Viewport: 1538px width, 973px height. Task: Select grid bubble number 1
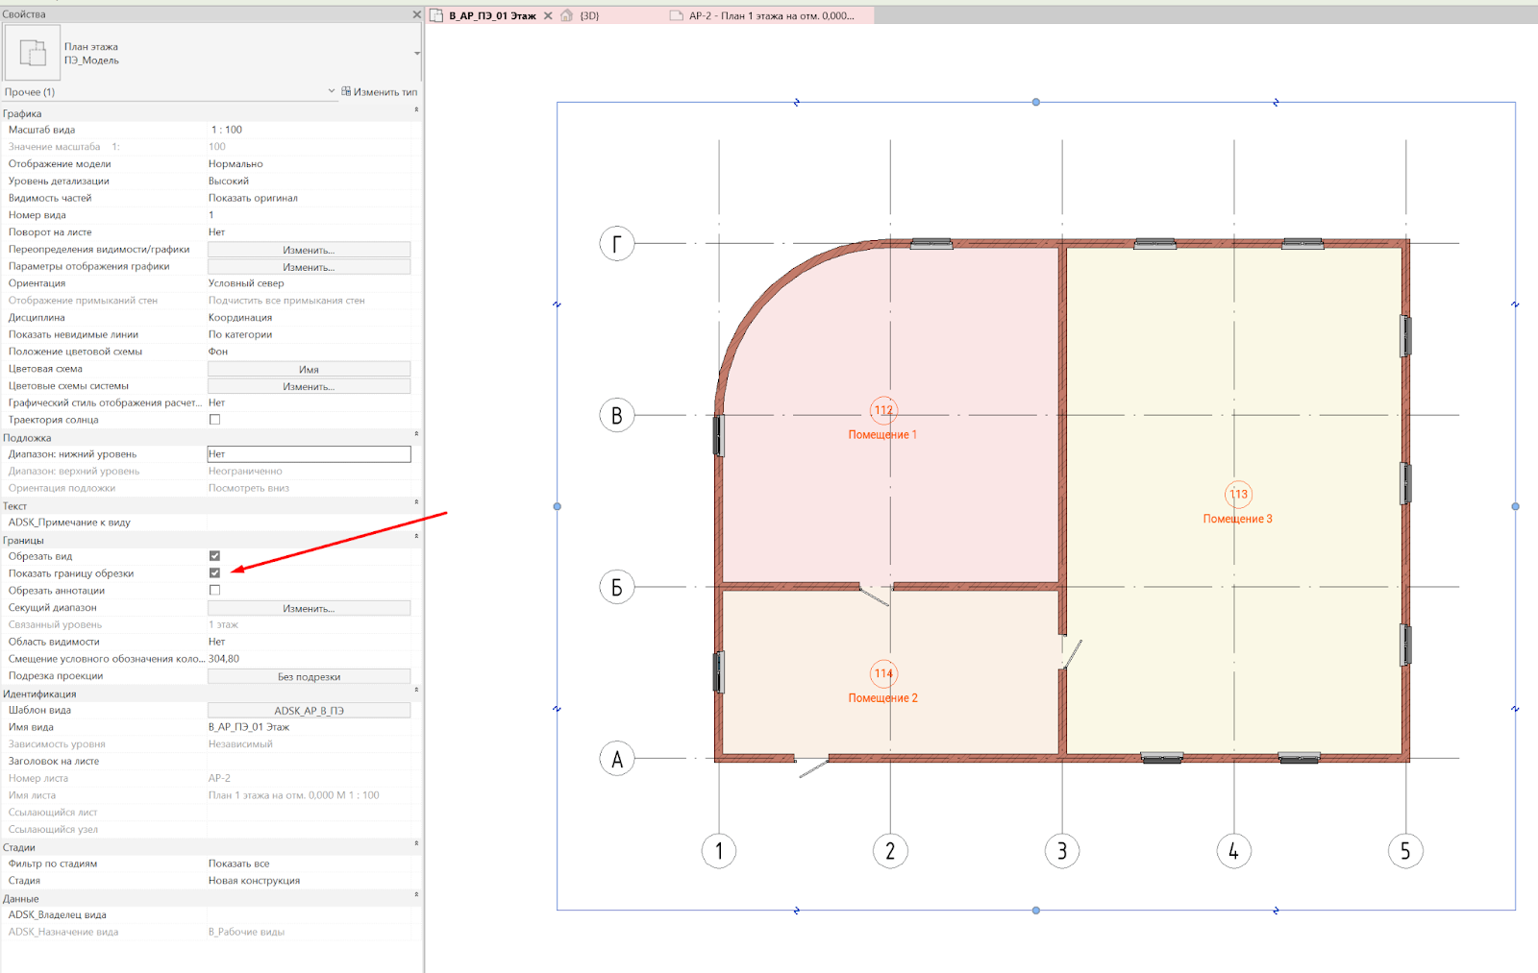point(719,851)
